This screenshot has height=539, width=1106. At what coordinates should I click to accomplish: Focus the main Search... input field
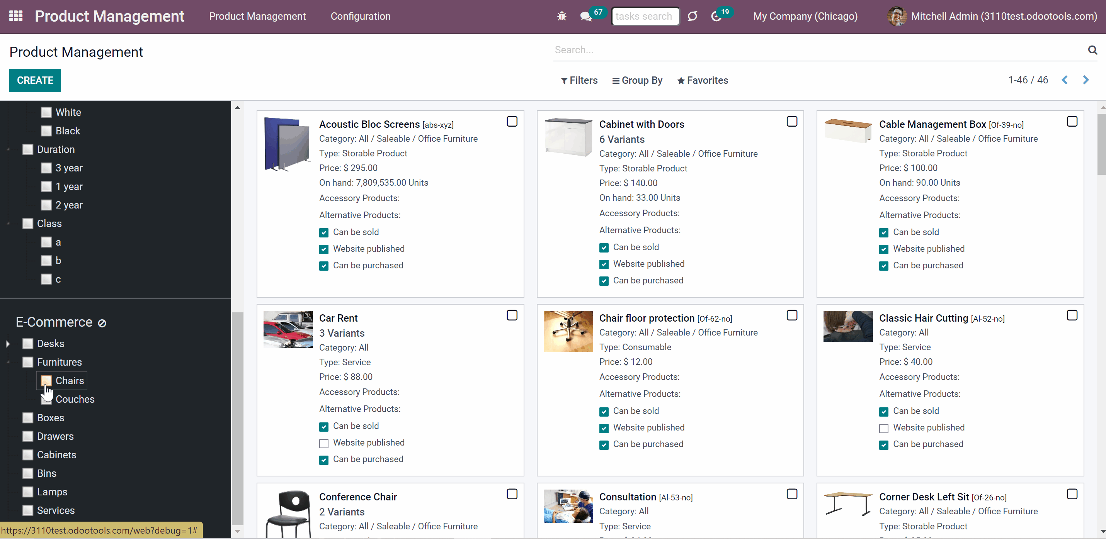(x=819, y=50)
